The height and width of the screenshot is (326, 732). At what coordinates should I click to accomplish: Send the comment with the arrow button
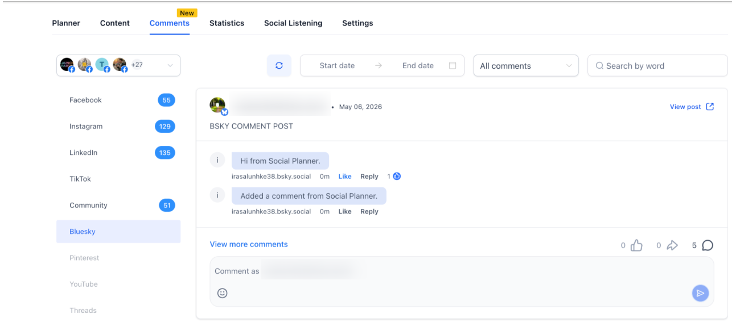pyautogui.click(x=701, y=293)
